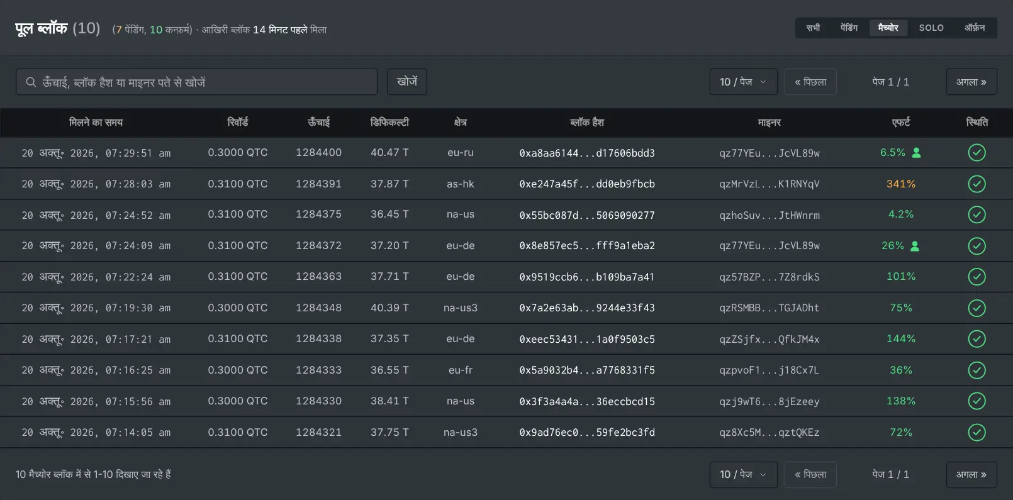Switch to the सभी filter tab

[x=814, y=28]
